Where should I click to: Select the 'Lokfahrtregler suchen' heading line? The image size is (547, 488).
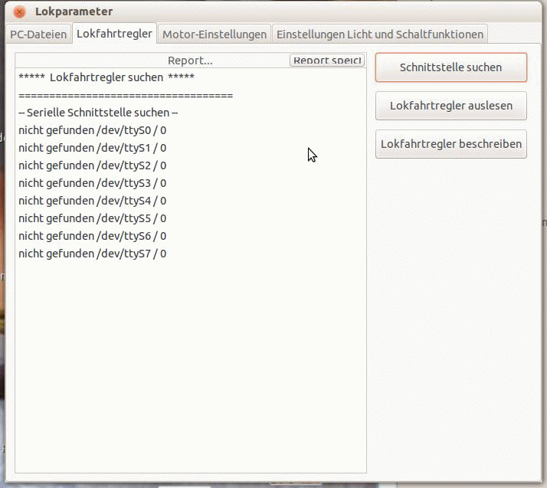tap(106, 77)
